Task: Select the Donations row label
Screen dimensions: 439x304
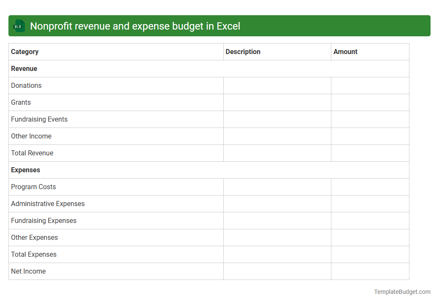Action: 26,85
